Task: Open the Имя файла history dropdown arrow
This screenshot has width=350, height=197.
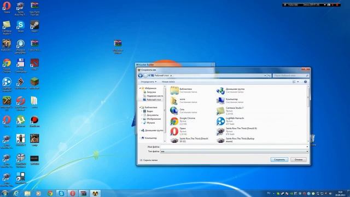Action: point(307,147)
